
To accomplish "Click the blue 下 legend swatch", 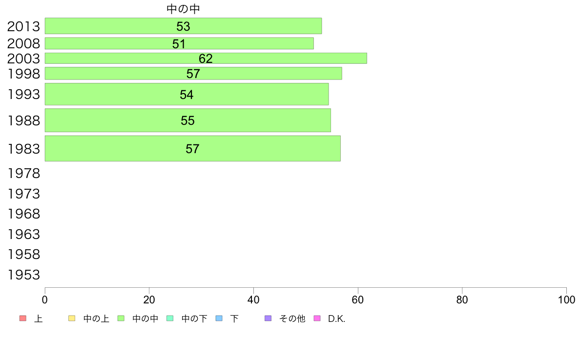I will coord(219,319).
